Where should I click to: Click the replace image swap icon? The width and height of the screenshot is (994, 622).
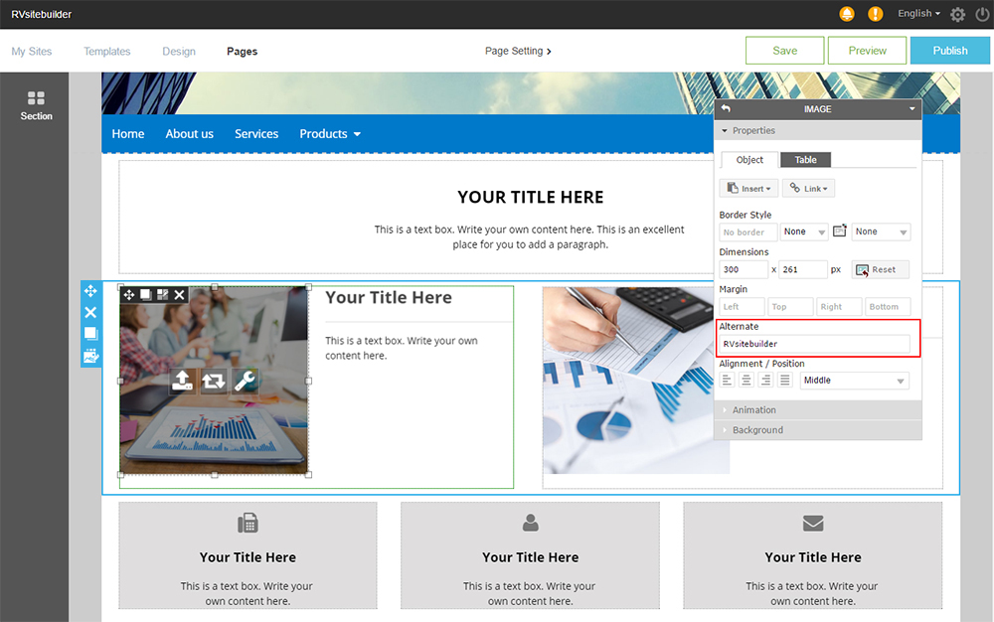tap(213, 381)
